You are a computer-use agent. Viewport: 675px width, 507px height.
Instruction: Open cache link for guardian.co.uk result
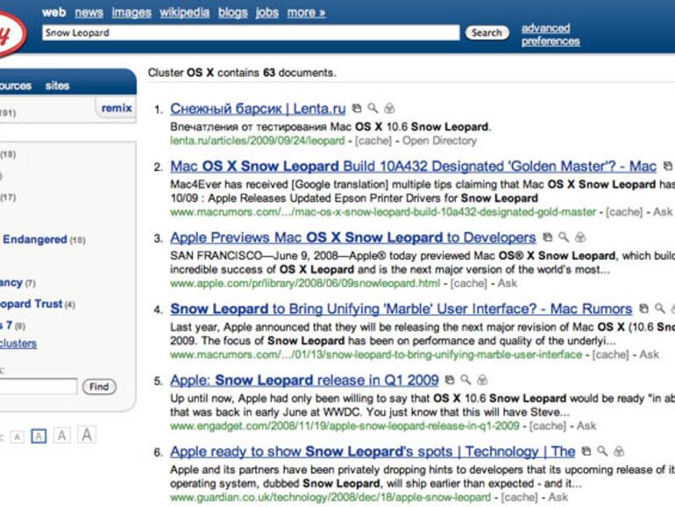[x=519, y=497]
